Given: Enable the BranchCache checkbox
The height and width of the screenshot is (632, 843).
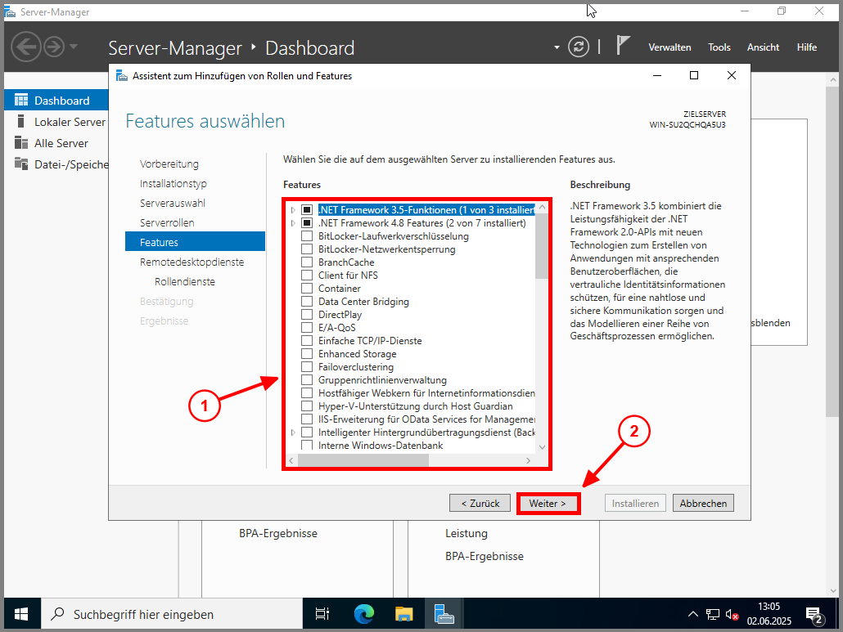Looking at the screenshot, I should pos(307,262).
